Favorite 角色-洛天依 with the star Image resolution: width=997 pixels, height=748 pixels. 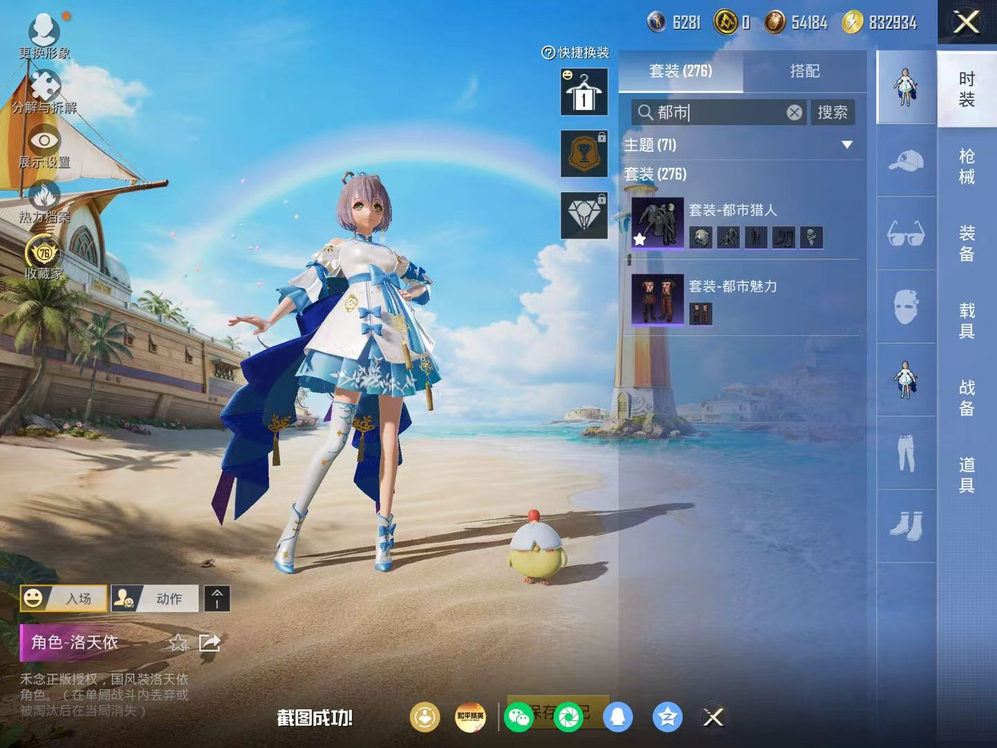coord(178,643)
